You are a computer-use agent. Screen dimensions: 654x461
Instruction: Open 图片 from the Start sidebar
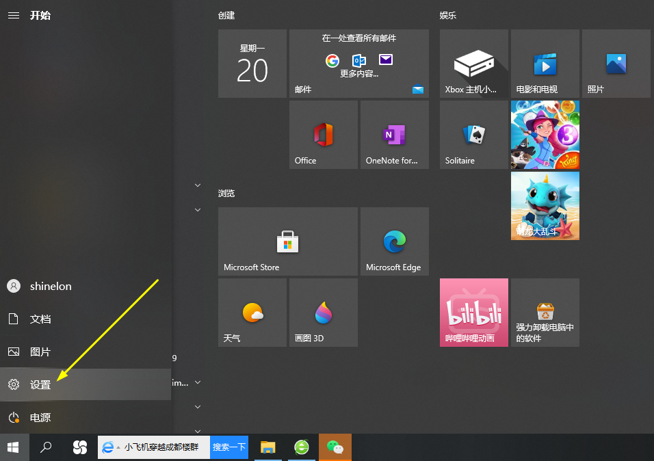[x=86, y=352]
